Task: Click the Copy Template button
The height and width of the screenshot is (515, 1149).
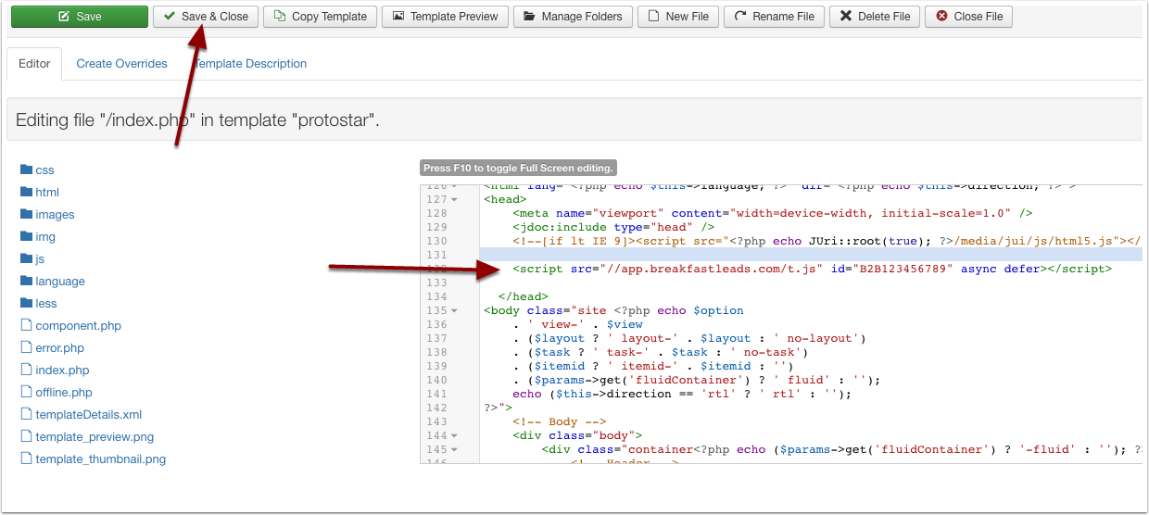Action: coord(321,17)
